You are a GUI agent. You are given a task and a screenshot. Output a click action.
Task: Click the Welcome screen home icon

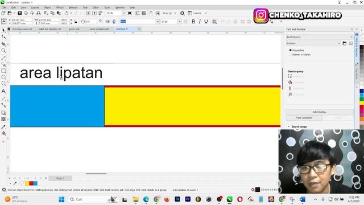pos(9,29)
